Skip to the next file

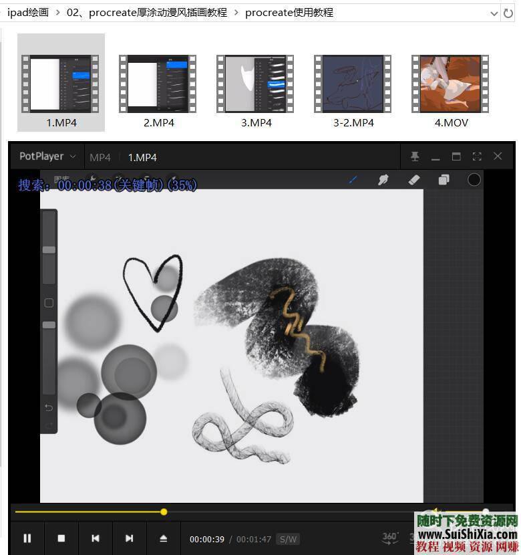130,538
